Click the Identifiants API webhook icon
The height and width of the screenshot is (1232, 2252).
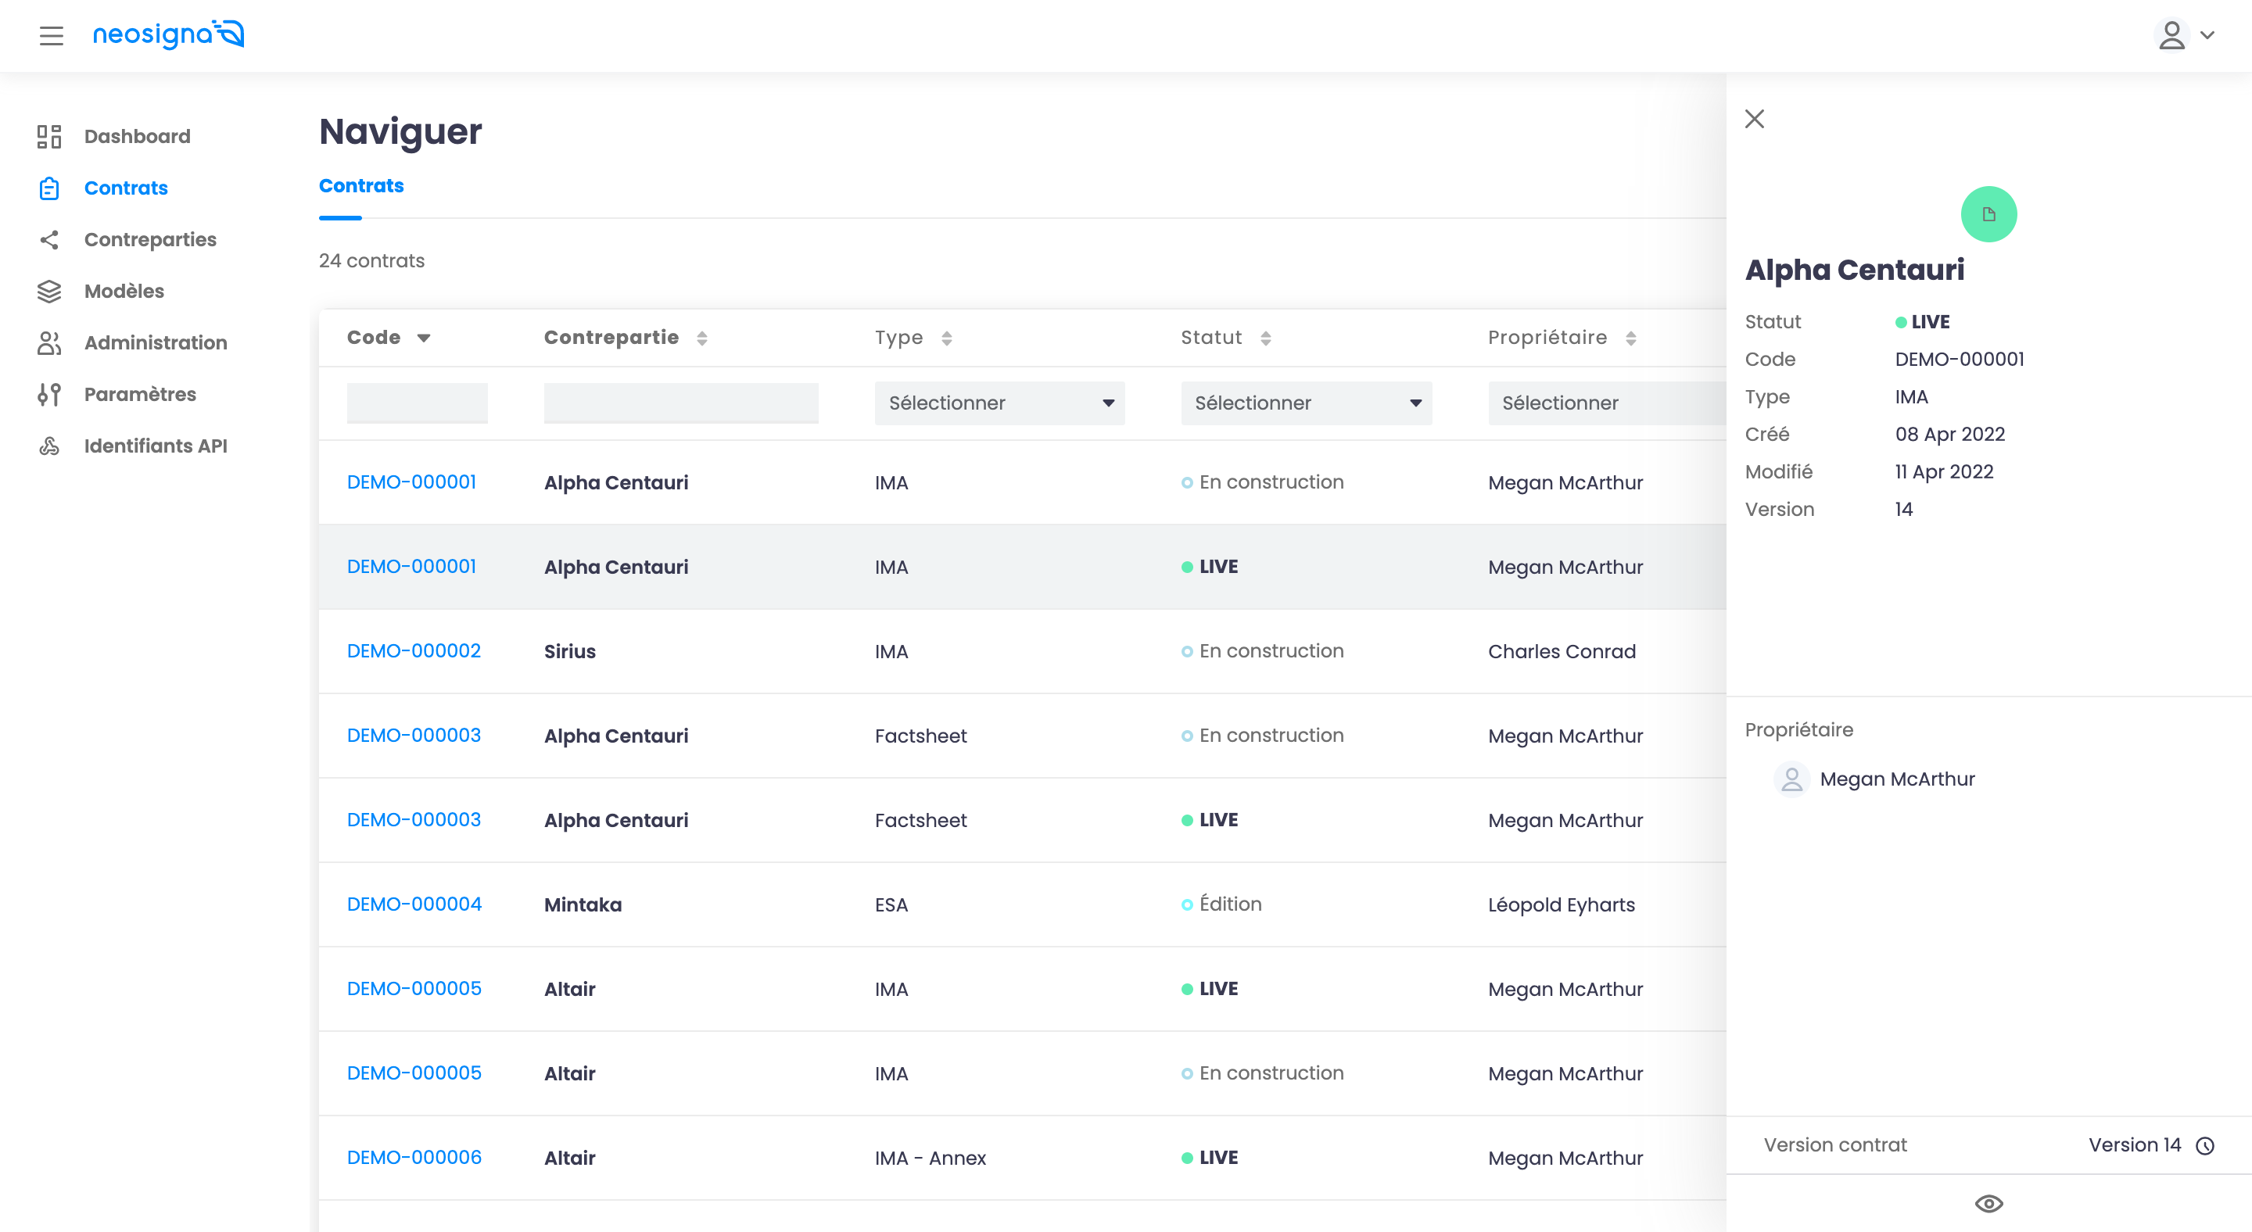coord(49,446)
